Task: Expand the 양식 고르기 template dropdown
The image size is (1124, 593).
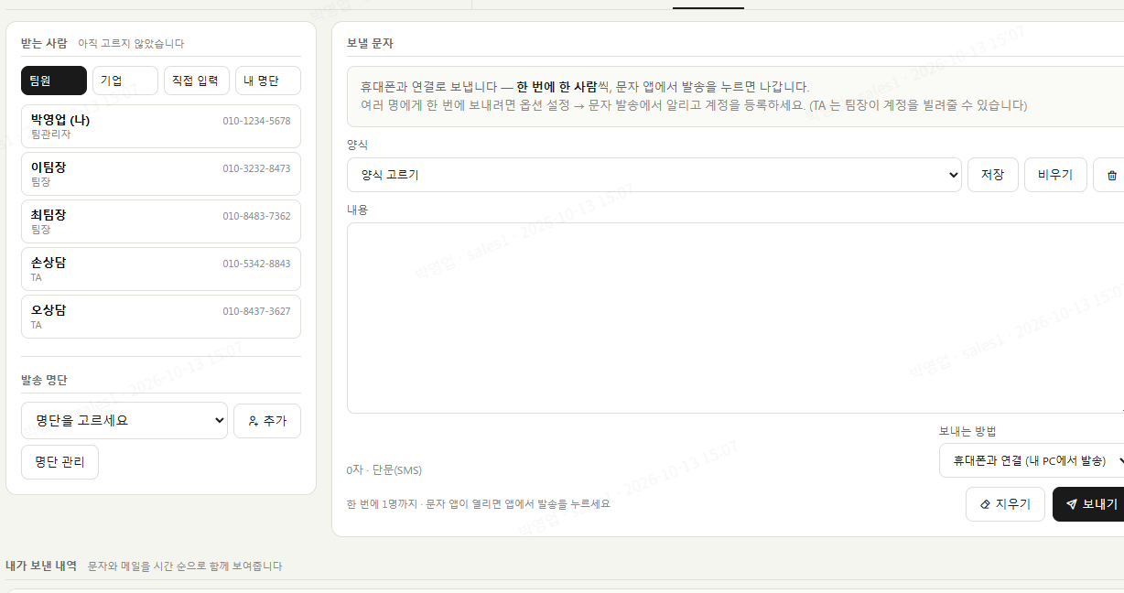Action: (654, 175)
